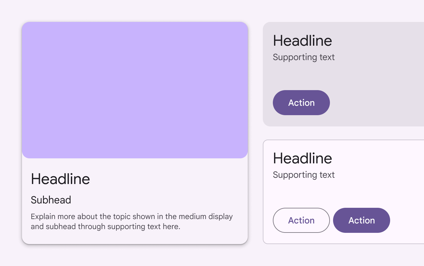Click the outlined Action button

click(301, 220)
